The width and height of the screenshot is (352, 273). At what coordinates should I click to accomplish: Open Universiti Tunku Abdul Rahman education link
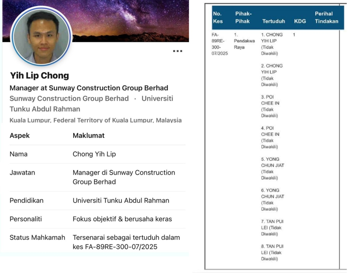(x=91, y=104)
